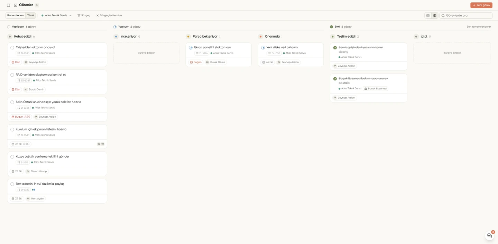The image size is (498, 244).
Task: Open the 'Yeni diske veri aktarımı' task
Action: pos(282,48)
